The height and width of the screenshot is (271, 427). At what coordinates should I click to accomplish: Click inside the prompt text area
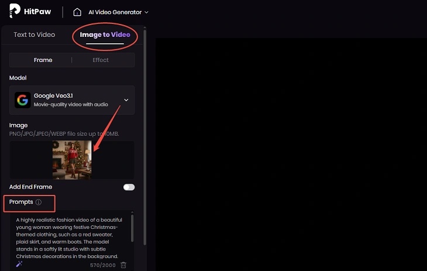70,238
